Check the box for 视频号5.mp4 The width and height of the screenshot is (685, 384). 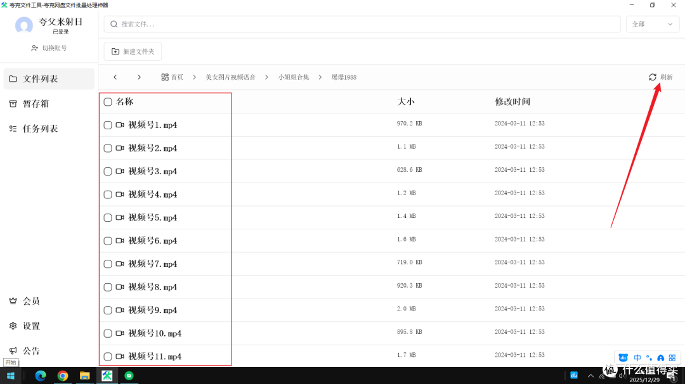[107, 218]
